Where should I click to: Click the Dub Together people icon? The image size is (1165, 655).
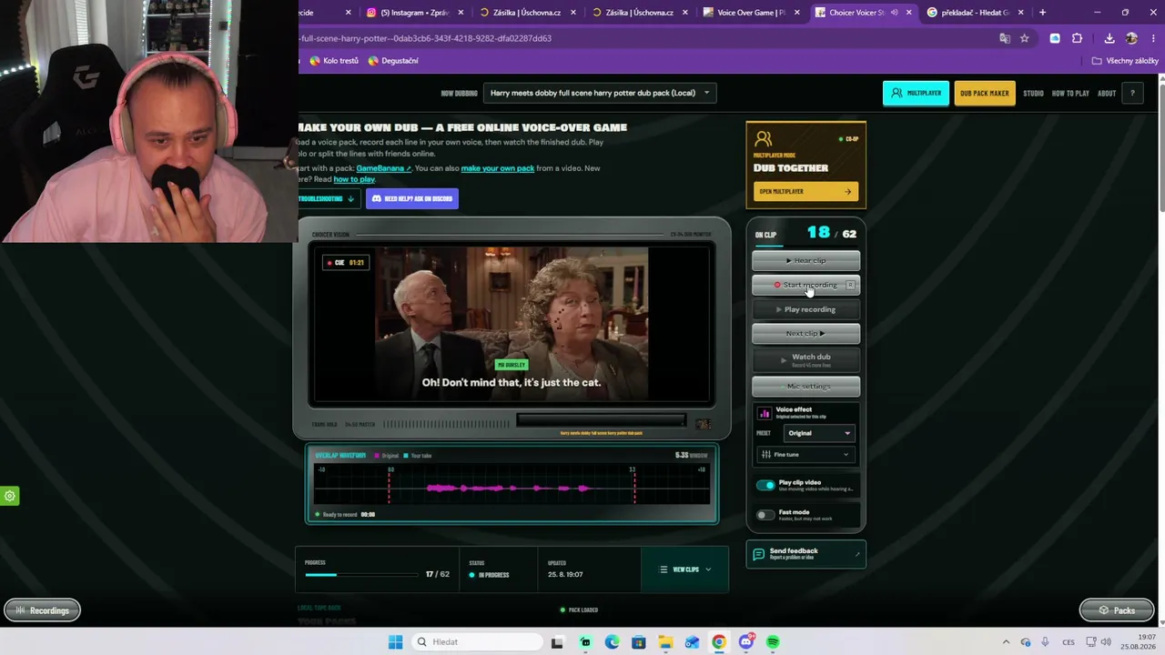(764, 139)
